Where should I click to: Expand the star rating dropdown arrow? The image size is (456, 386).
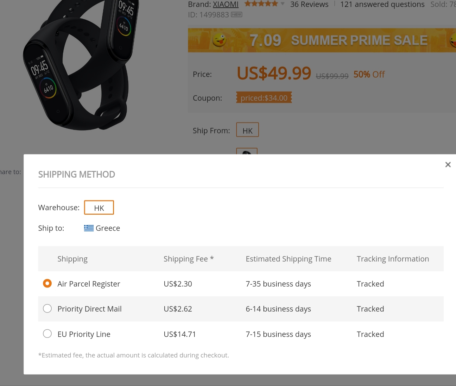click(282, 4)
